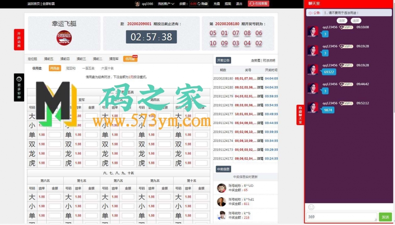
Task: Switch to the 定位胆 tab
Action: (32, 59)
